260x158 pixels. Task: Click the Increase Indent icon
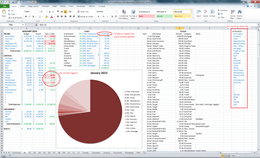tap(74, 16)
